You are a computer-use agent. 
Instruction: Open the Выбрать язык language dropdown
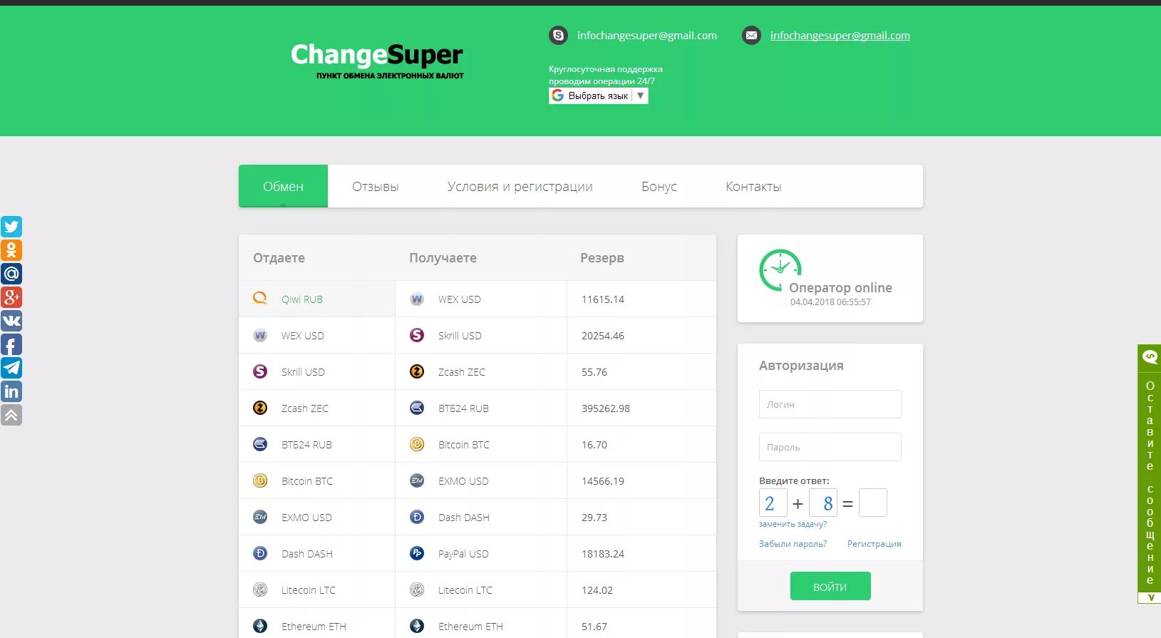point(599,96)
